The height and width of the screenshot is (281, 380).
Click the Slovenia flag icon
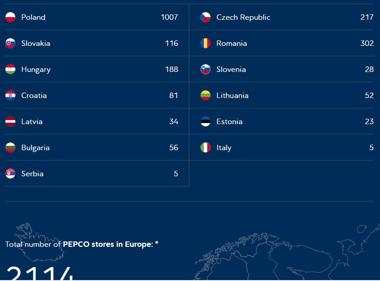[x=206, y=69]
